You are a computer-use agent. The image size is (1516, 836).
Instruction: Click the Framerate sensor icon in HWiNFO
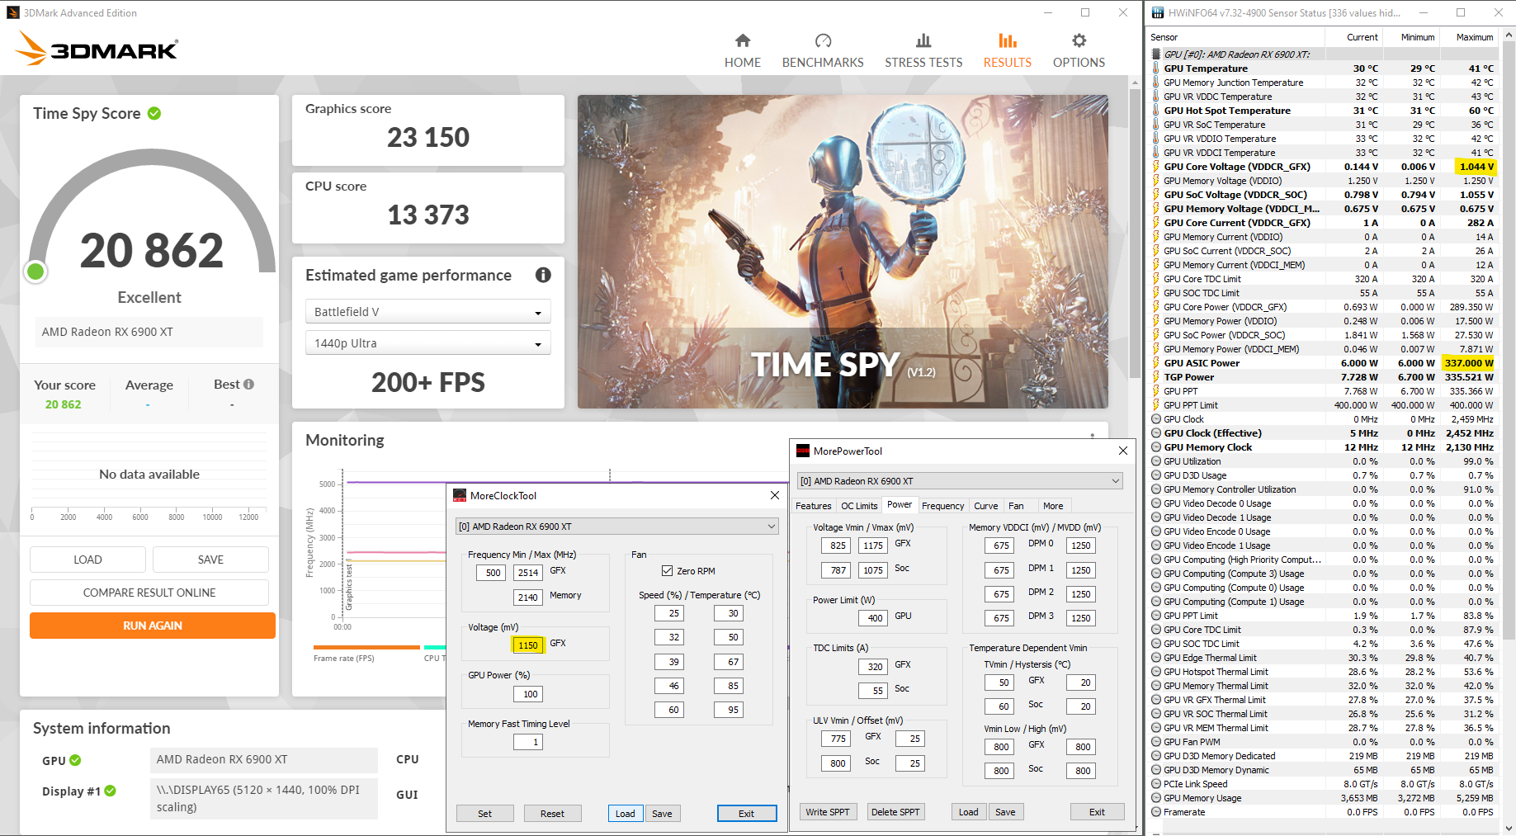coord(1156,812)
